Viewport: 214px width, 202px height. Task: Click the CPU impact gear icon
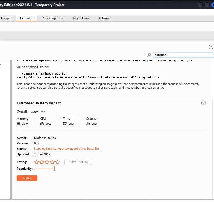click(x=42, y=123)
